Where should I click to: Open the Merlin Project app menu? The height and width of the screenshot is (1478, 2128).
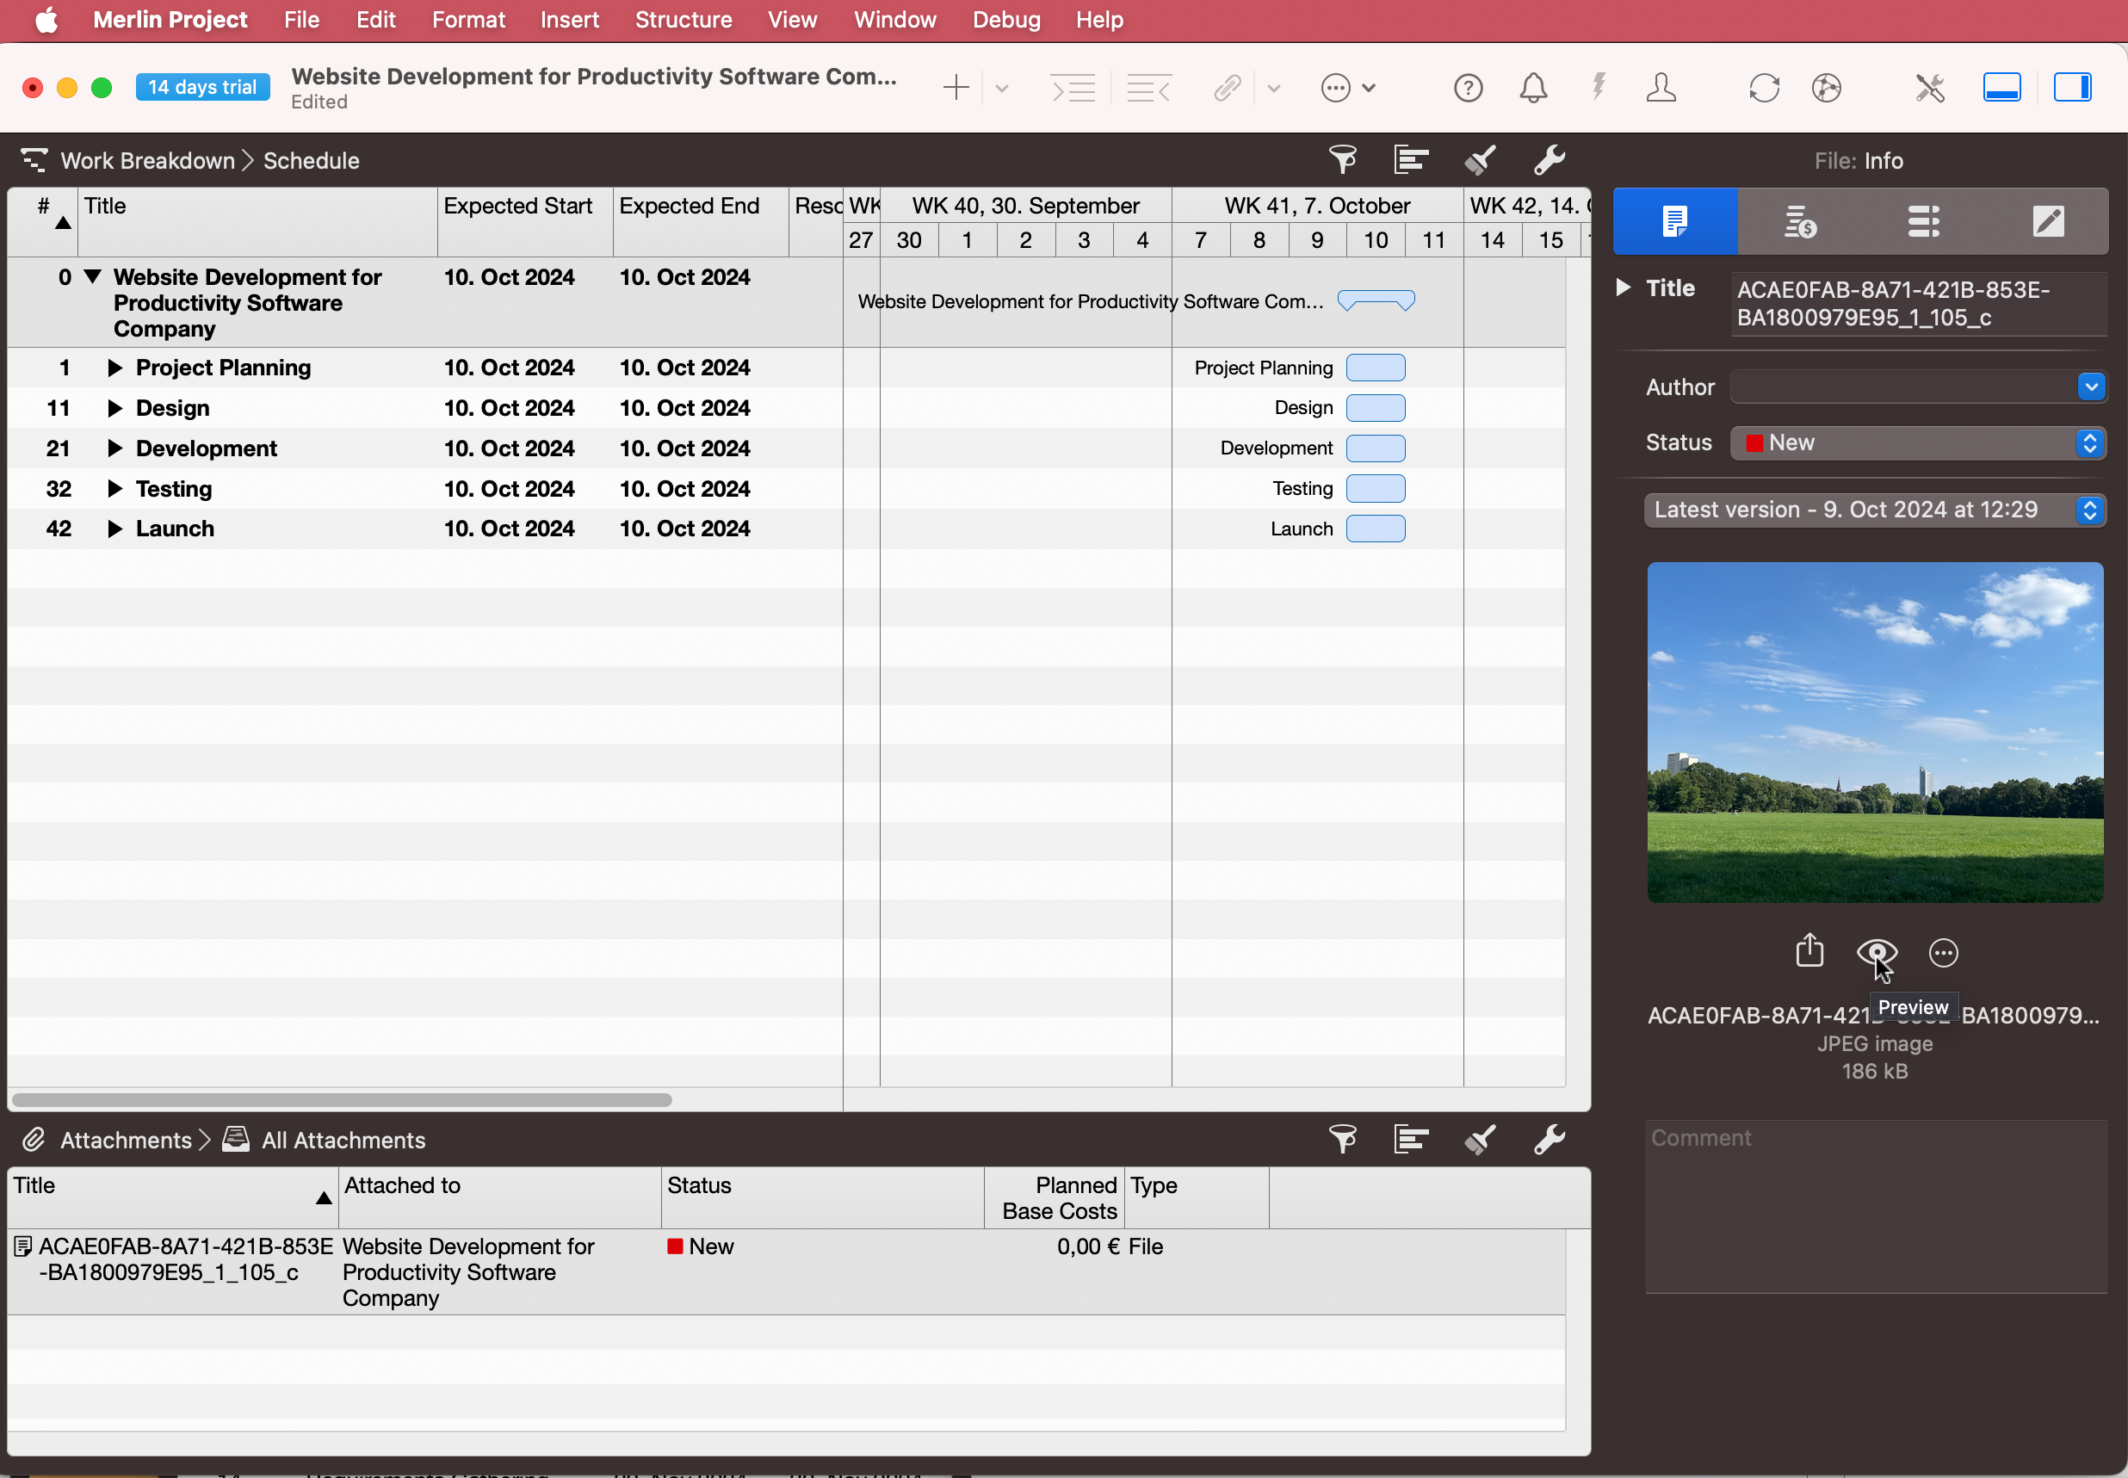click(x=170, y=20)
